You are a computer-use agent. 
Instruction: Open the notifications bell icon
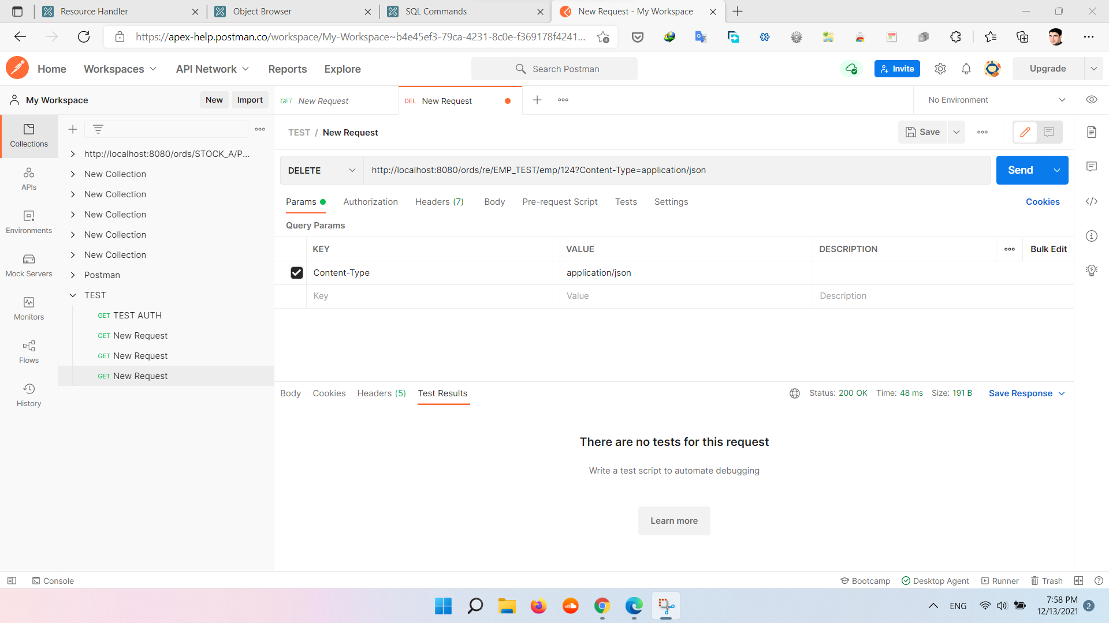[x=966, y=69]
